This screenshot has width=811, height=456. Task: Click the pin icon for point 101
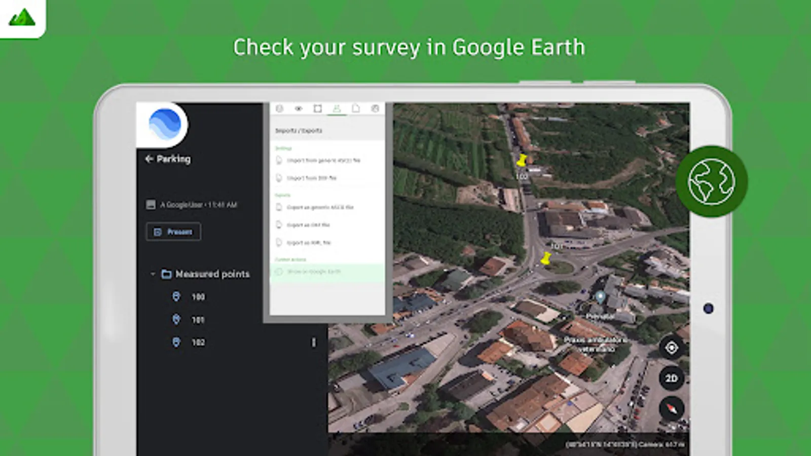(176, 319)
